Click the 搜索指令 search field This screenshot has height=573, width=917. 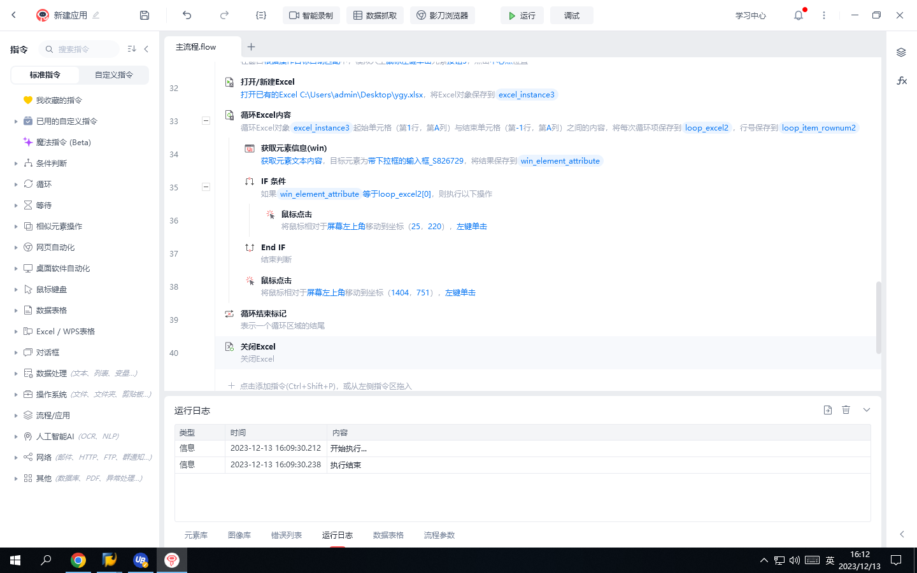pos(79,49)
